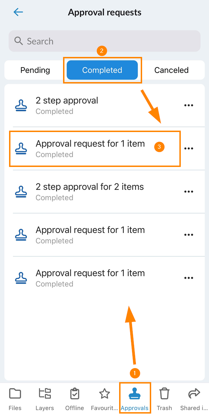Open three-dot menu of last approval request
The image size is (209, 416).
pos(188,278)
